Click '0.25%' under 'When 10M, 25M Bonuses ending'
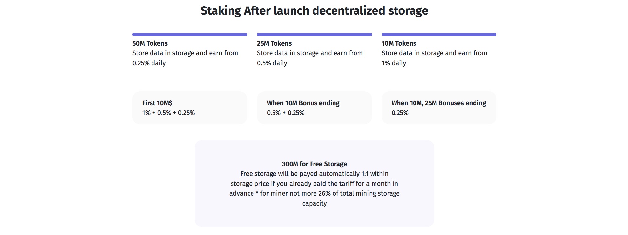This screenshot has height=235, width=628. [400, 113]
